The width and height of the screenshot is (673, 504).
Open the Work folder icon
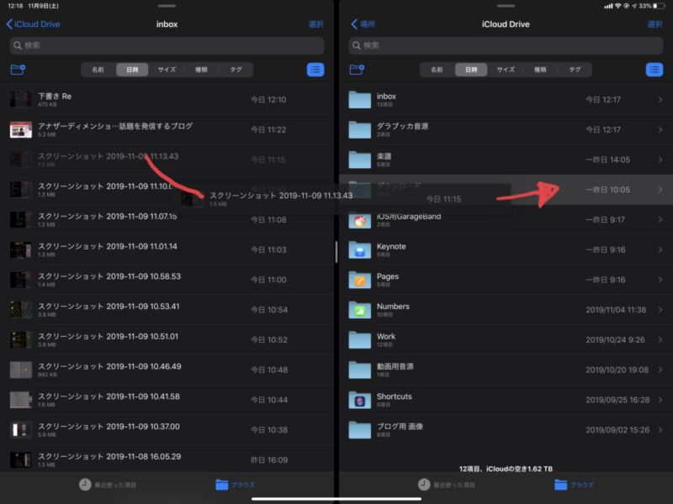[x=360, y=339]
